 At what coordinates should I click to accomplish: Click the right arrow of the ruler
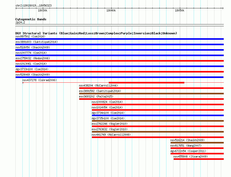pyautogui.click(x=223, y=8)
